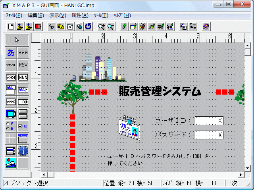The height and width of the screenshot is (190, 254).
Task: Select the Mt. Fuji picture tool
Action: (x=11, y=163)
